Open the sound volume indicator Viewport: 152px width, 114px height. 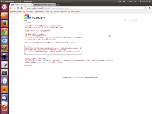pyautogui.click(x=131, y=2)
